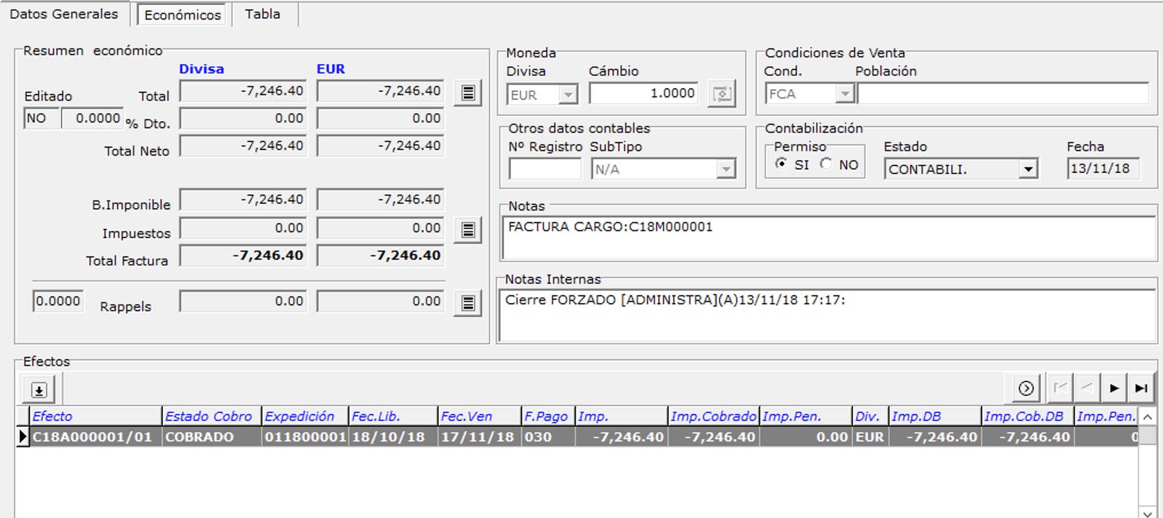Open the Divisa EUR dropdown
Image resolution: width=1163 pixels, height=518 pixels.
(x=568, y=95)
